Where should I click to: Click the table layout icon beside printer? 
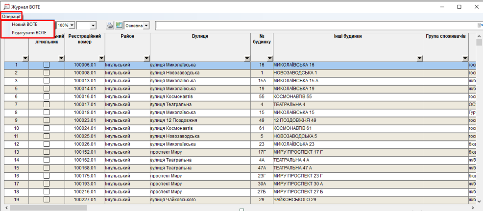click(x=119, y=25)
